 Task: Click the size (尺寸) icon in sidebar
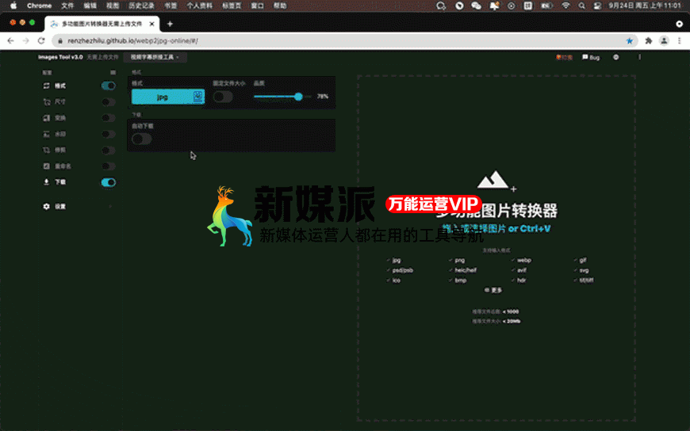(46, 102)
